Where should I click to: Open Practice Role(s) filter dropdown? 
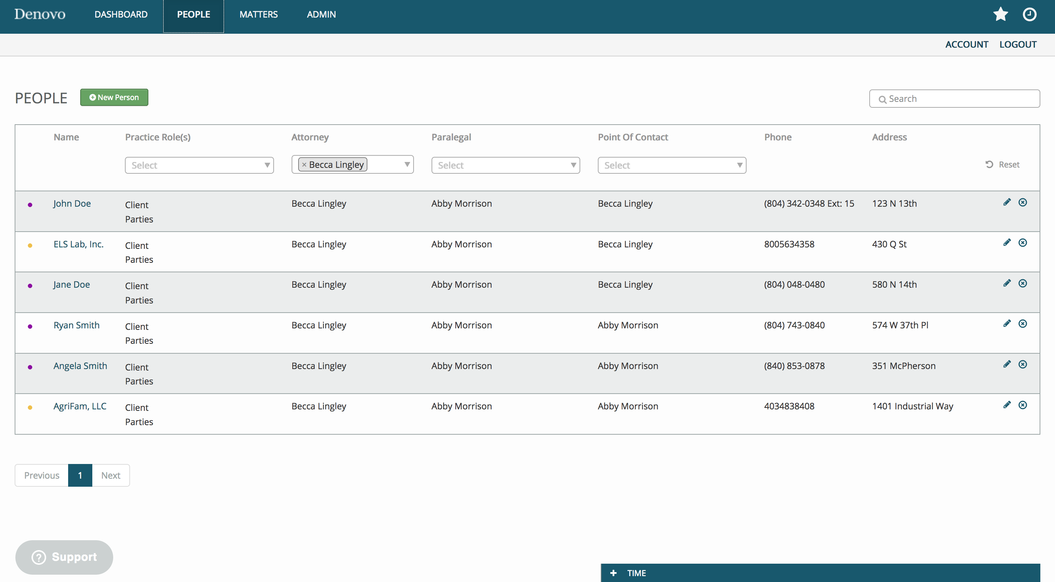[199, 165]
